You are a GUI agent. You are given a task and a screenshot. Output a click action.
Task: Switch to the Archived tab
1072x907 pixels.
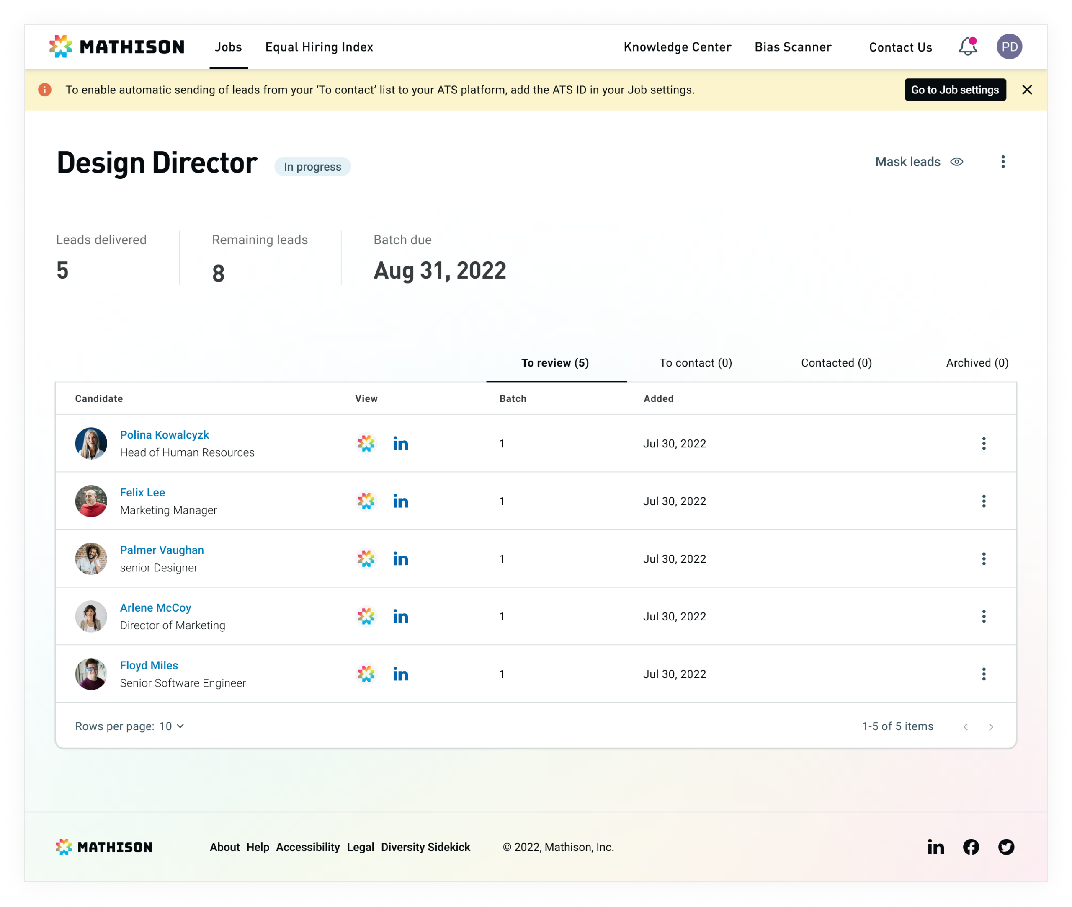point(977,363)
